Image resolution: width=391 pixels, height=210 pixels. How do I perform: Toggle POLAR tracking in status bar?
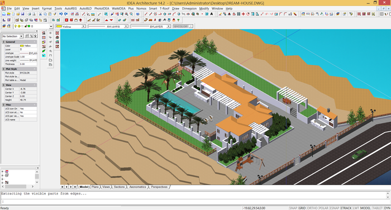(323, 208)
